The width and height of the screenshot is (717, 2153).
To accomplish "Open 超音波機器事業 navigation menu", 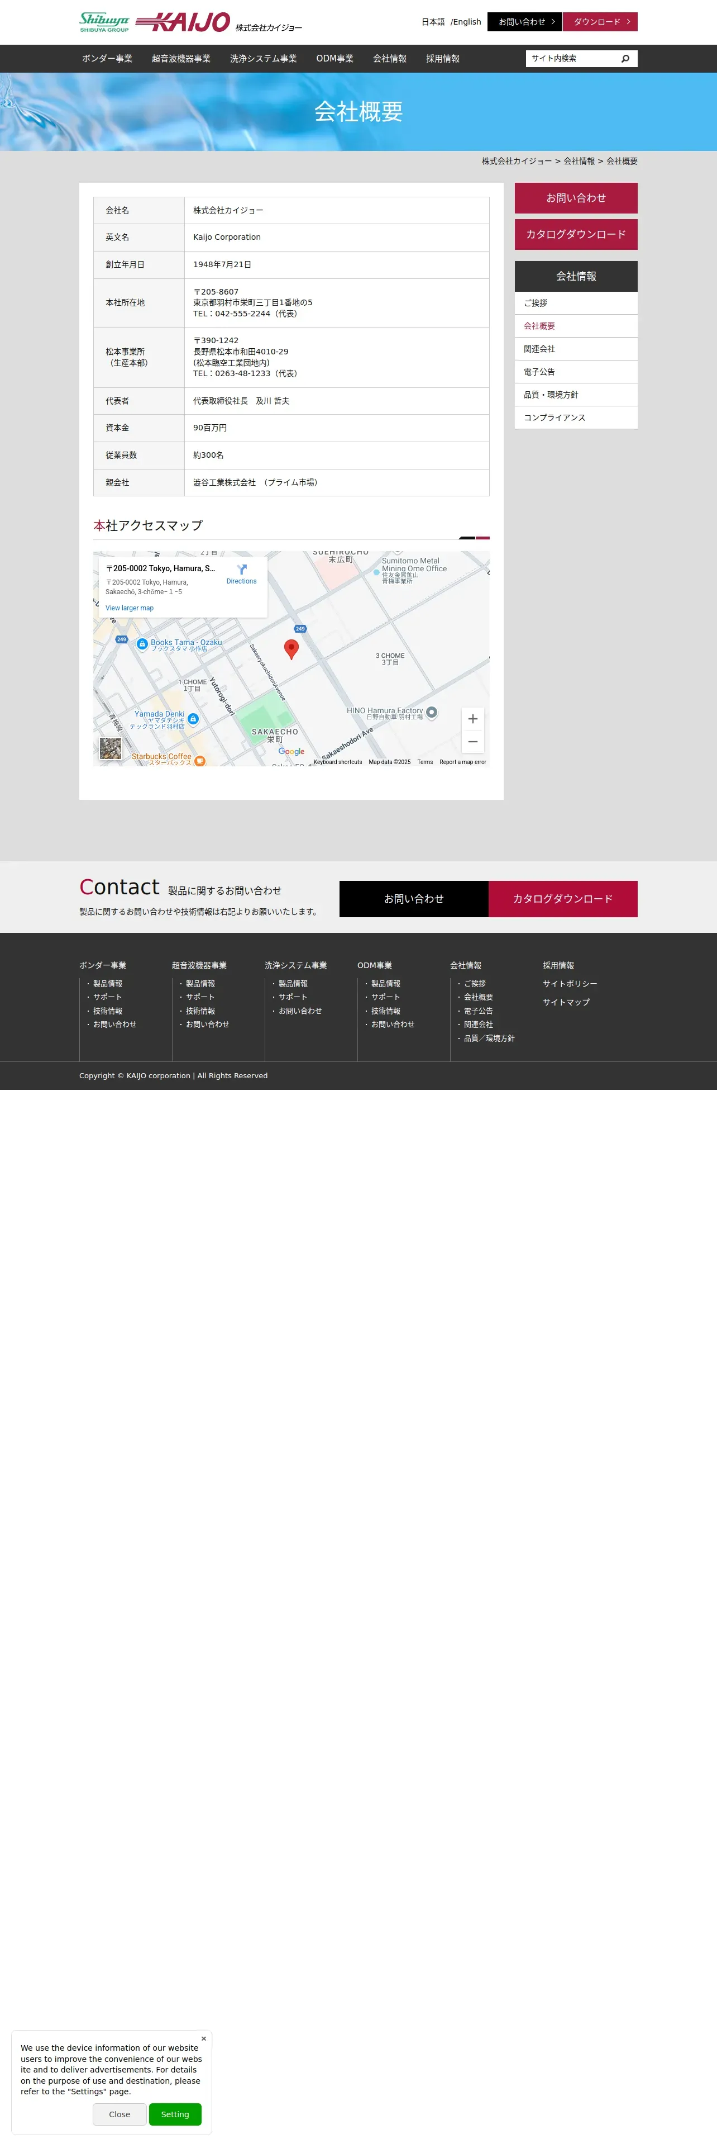I will 181,59.
